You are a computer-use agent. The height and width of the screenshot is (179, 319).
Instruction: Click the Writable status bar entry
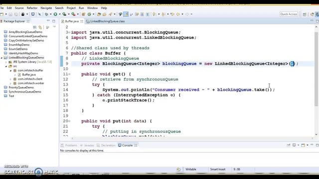coord(191,169)
